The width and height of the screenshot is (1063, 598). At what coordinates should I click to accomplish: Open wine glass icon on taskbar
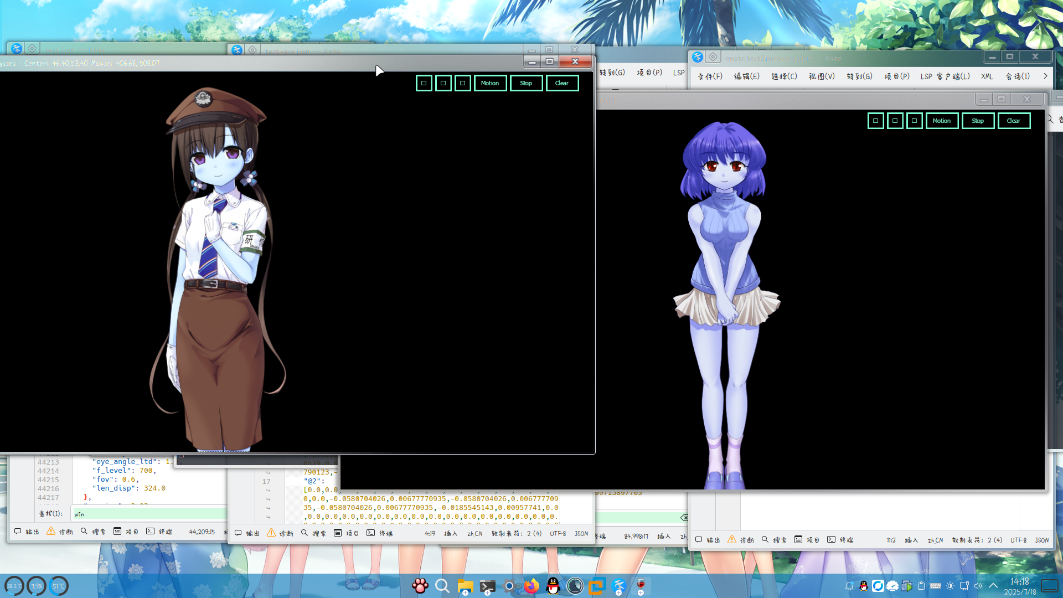pos(641,585)
